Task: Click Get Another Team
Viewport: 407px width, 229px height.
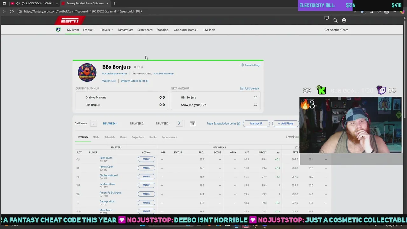Action: pyautogui.click(x=336, y=30)
